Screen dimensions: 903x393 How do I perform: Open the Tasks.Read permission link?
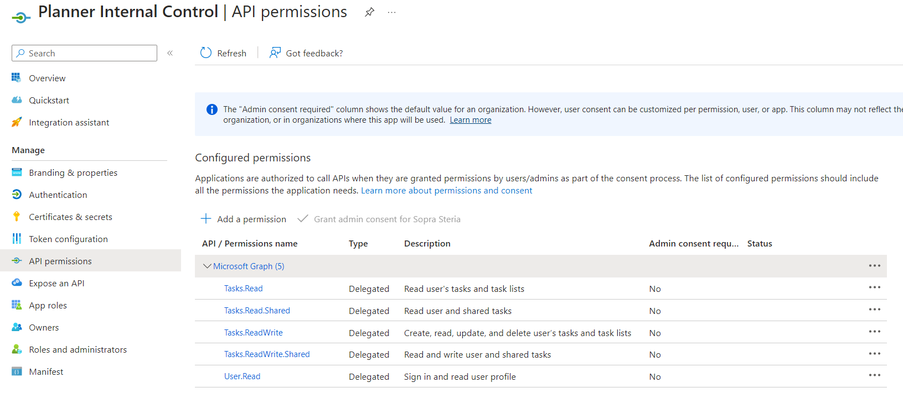(243, 288)
